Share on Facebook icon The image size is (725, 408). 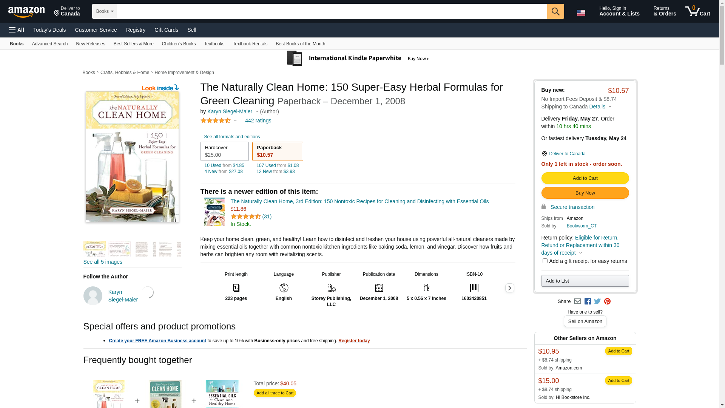coord(588,301)
